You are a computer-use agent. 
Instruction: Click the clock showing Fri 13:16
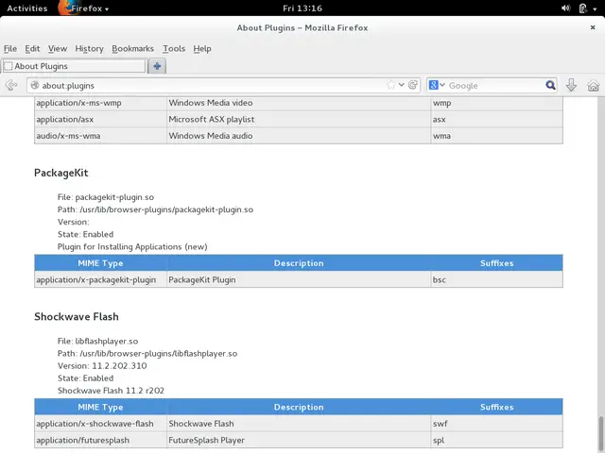(x=302, y=8)
